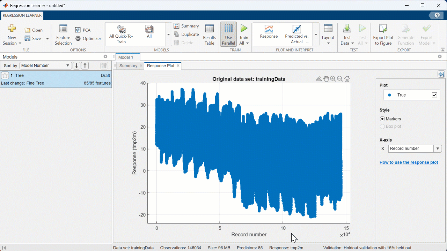
Task: Click the Feature Selection icon
Action: pos(63,35)
